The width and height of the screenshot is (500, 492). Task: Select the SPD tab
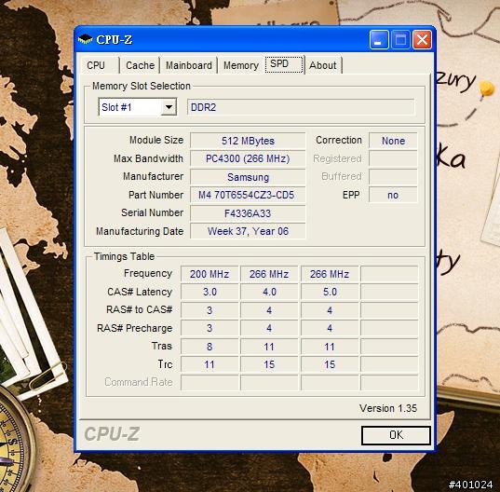pos(284,64)
